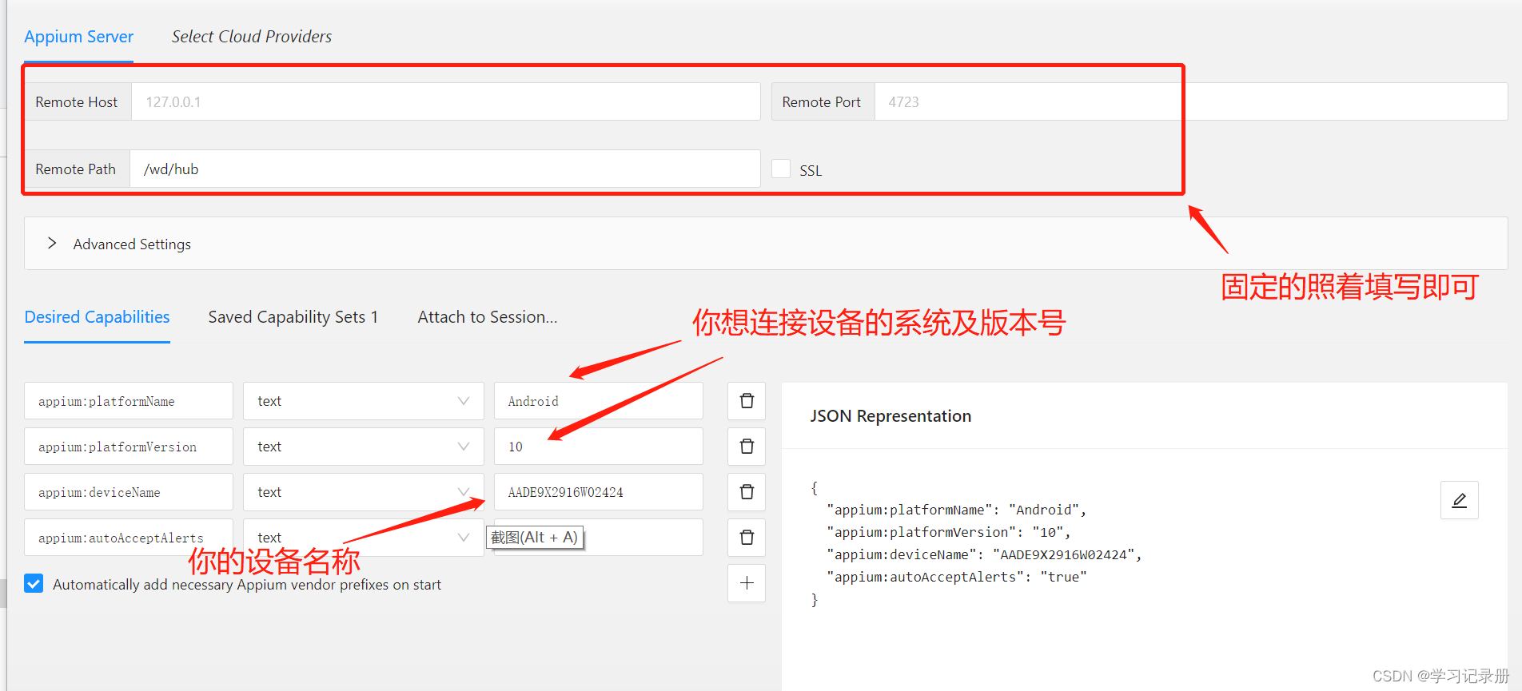Image resolution: width=1522 pixels, height=691 pixels.
Task: Uncheck automatically add Appium vendor prefixes
Action: (34, 584)
